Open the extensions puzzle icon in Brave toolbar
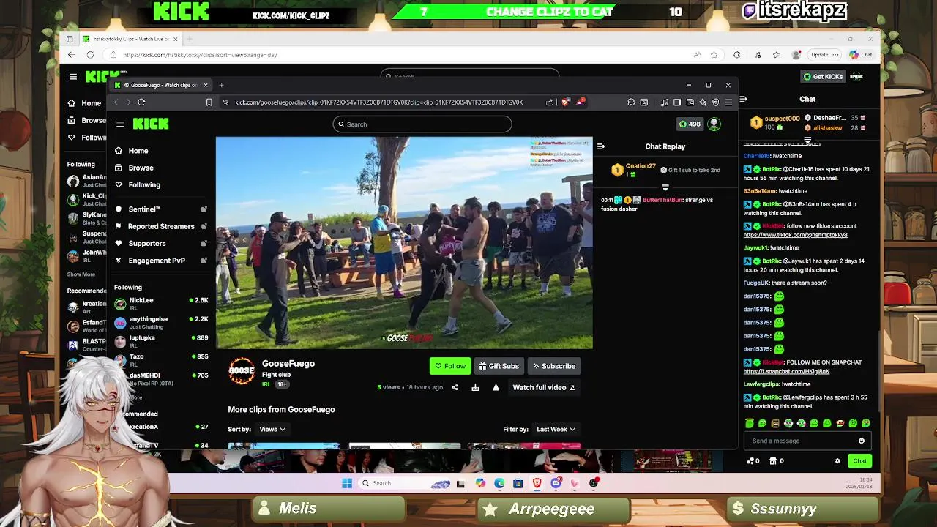This screenshot has width=937, height=527. [x=631, y=102]
